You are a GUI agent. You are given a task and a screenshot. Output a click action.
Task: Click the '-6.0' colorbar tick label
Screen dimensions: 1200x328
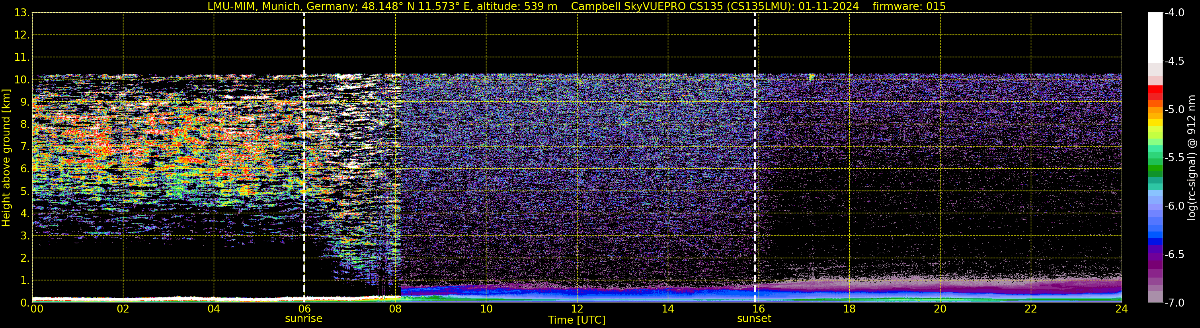pos(1174,206)
